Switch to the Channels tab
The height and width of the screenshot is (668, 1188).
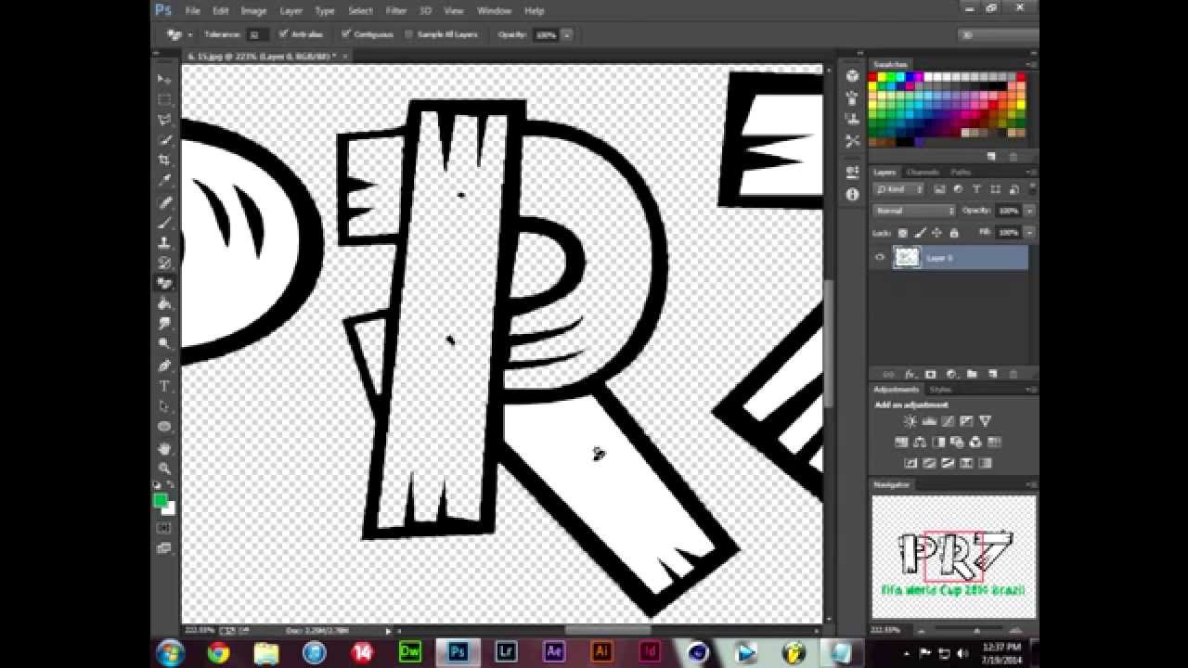(923, 173)
